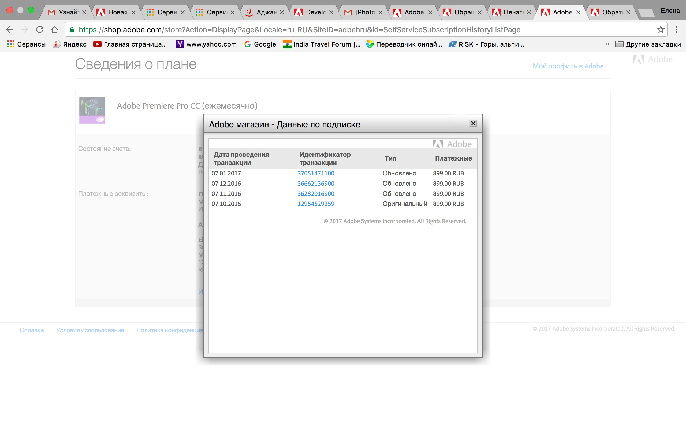Open Другие закладки bookmarks folder
Viewport: 686px width, 428px height.
(648, 44)
